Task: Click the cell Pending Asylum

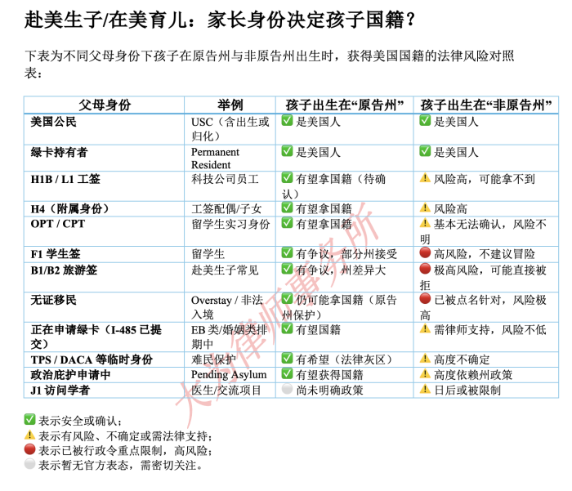Action: [229, 375]
